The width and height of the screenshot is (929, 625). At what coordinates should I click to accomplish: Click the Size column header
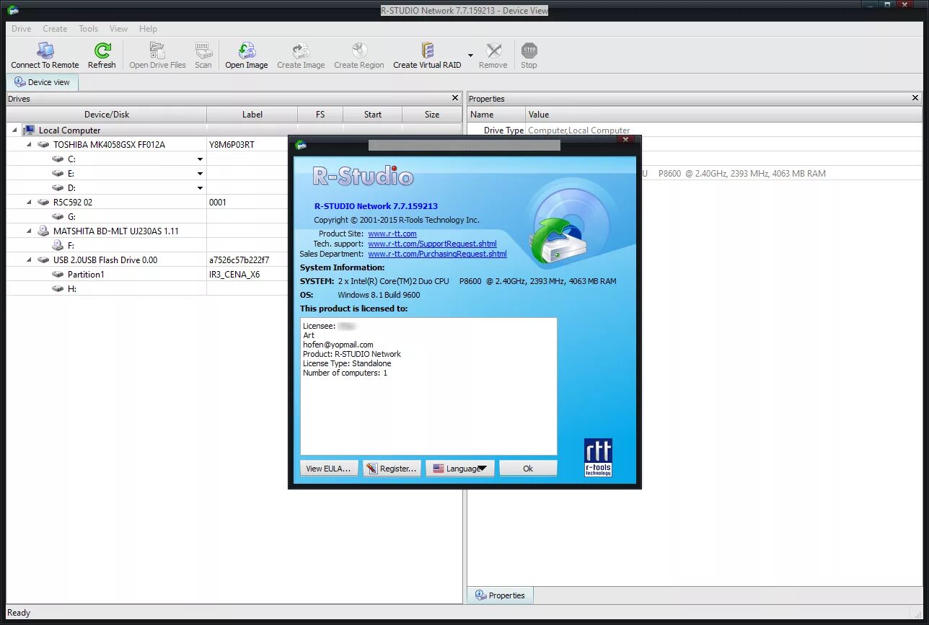[x=432, y=115]
